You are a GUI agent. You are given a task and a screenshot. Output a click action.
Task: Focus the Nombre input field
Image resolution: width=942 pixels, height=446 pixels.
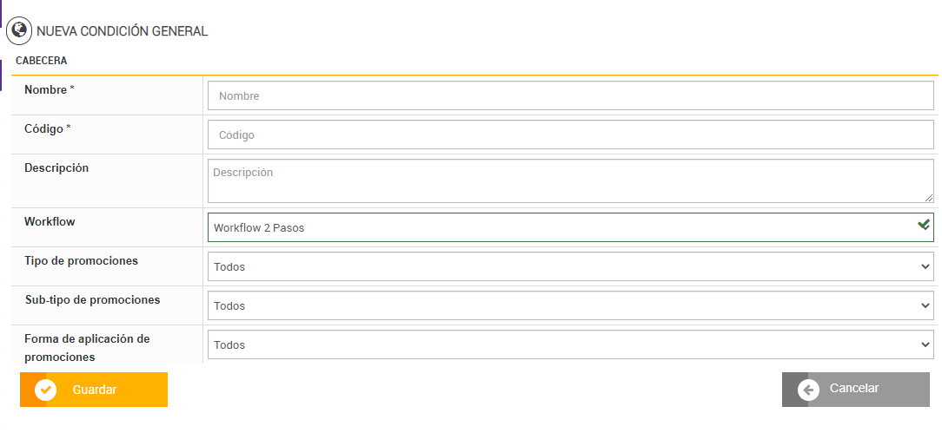(x=570, y=95)
